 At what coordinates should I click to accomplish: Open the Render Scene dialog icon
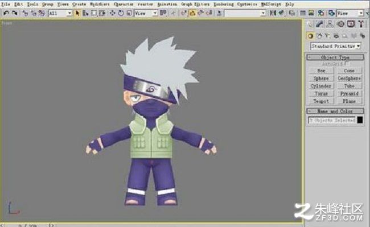(331, 13)
